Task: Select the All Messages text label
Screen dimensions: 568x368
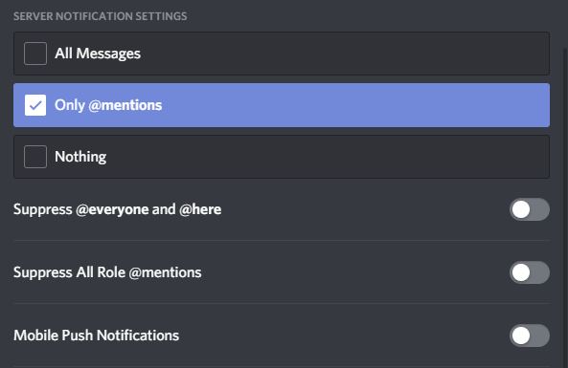Action: click(98, 54)
